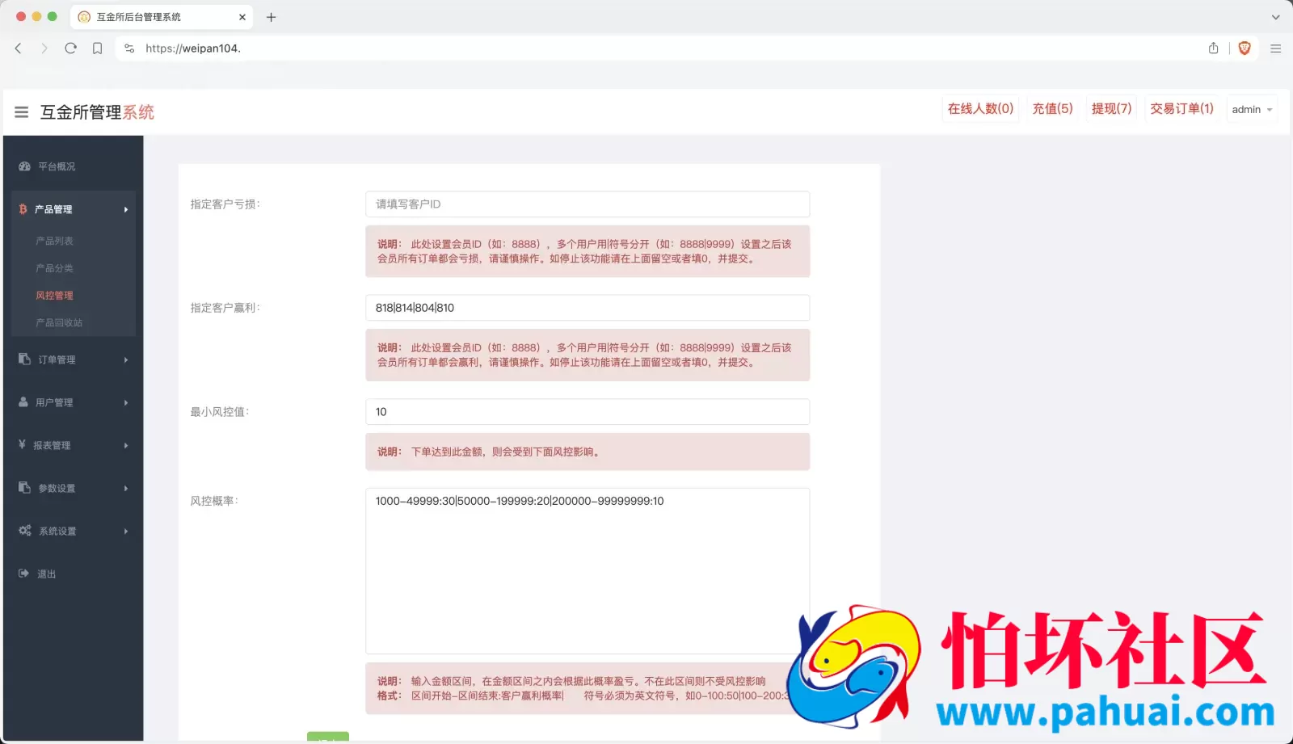Click the 充值(5) button

(x=1052, y=108)
